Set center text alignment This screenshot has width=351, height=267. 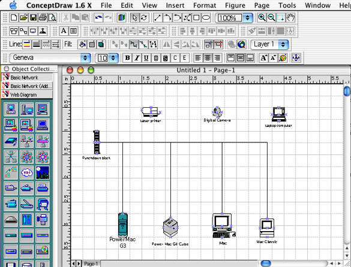[x=208, y=58]
